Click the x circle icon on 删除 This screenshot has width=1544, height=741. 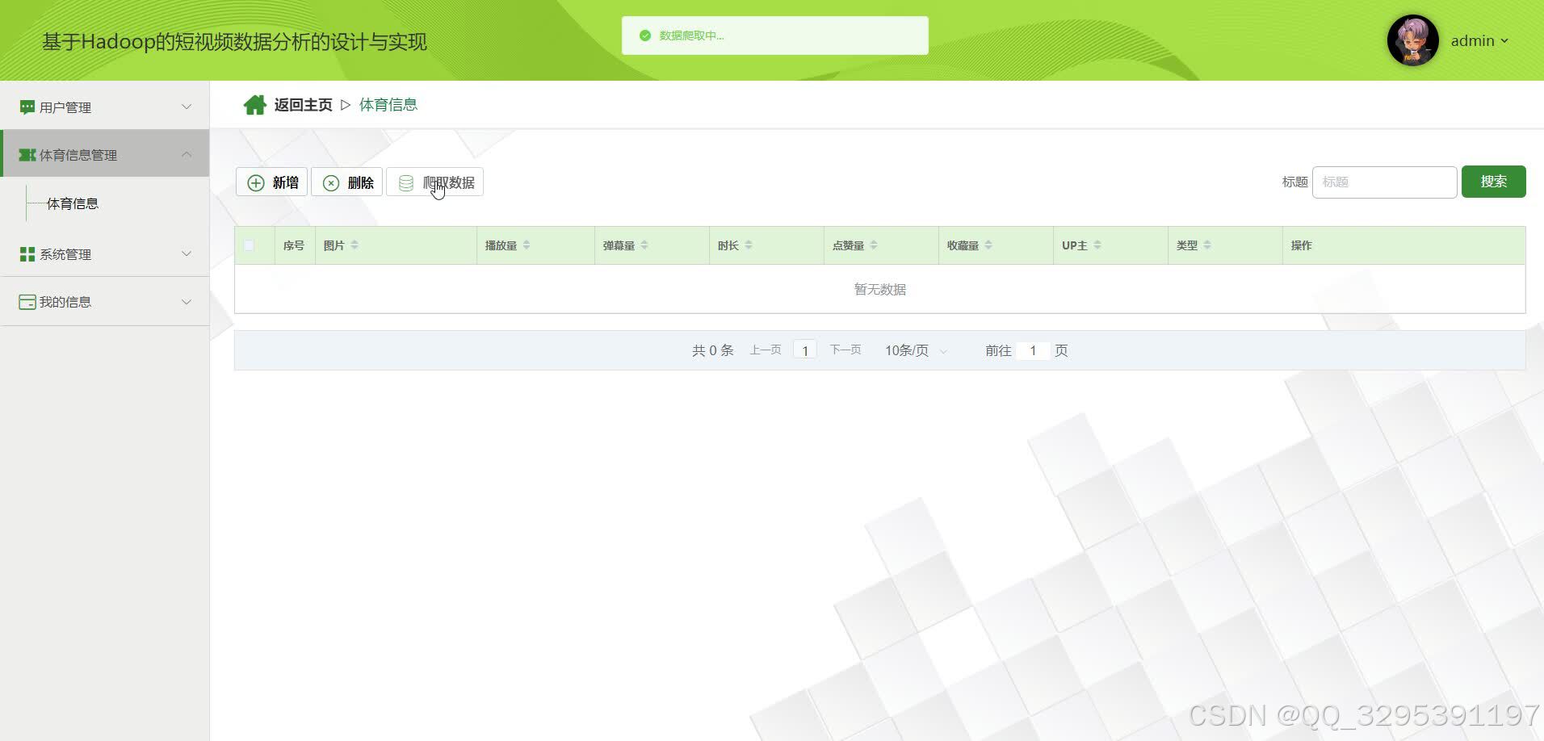[331, 183]
